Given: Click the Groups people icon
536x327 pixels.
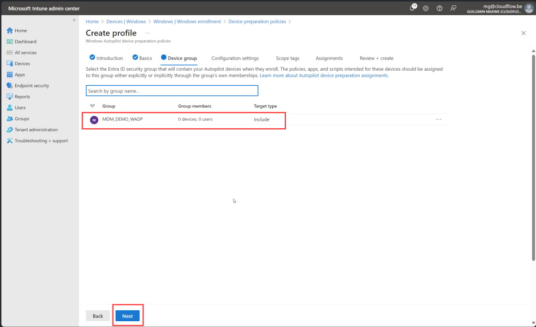Looking at the screenshot, I should 9,119.
